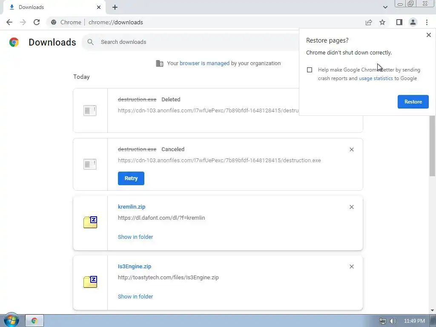
Task: Click the forward navigation arrow
Action: tap(23, 22)
